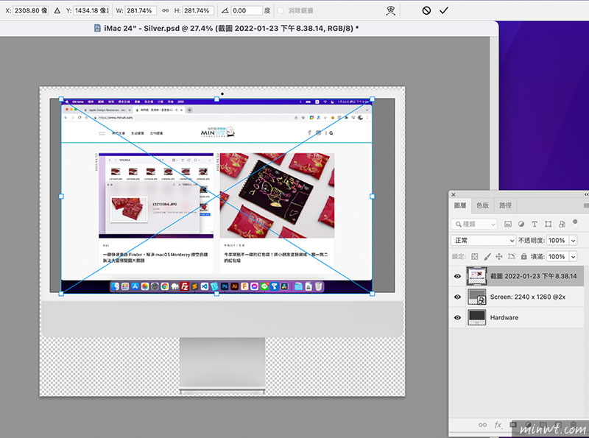
Task: Hide the Screen: 2240 x 1260 layer
Action: pyautogui.click(x=457, y=297)
